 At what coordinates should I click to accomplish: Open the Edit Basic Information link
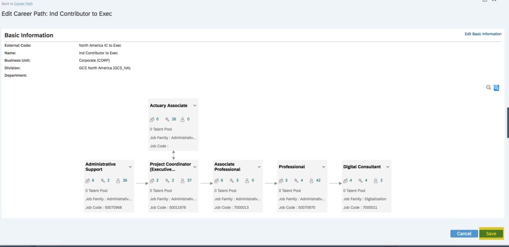[483, 34]
